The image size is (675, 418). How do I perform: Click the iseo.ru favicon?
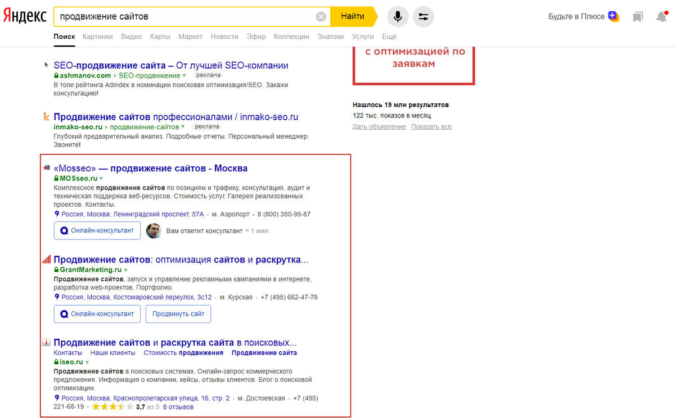47,342
